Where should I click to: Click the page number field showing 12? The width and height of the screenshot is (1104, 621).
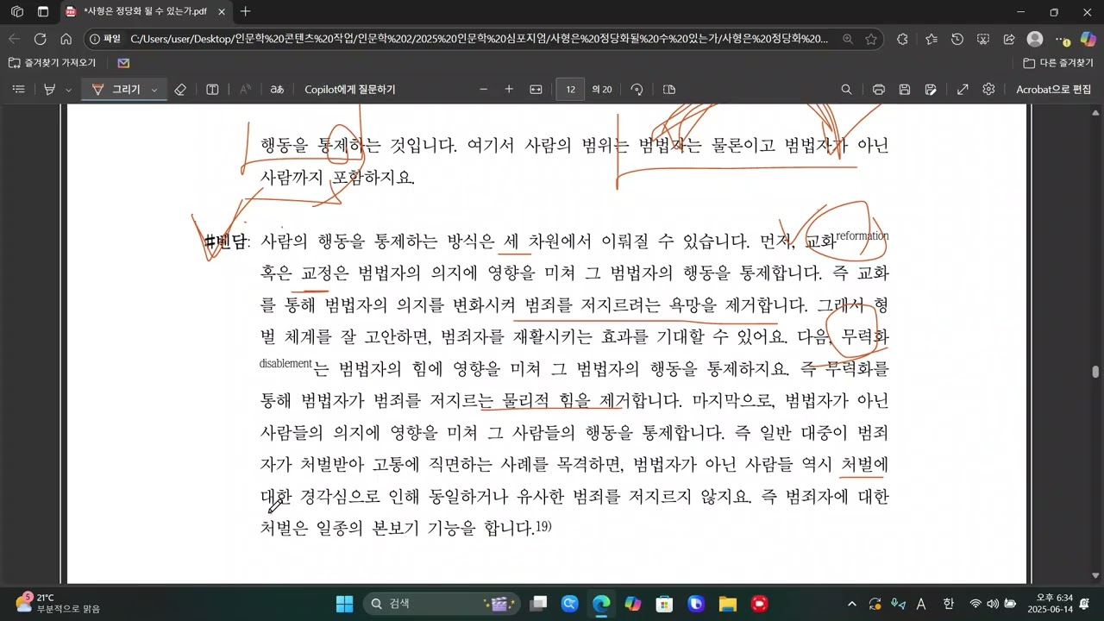(570, 90)
